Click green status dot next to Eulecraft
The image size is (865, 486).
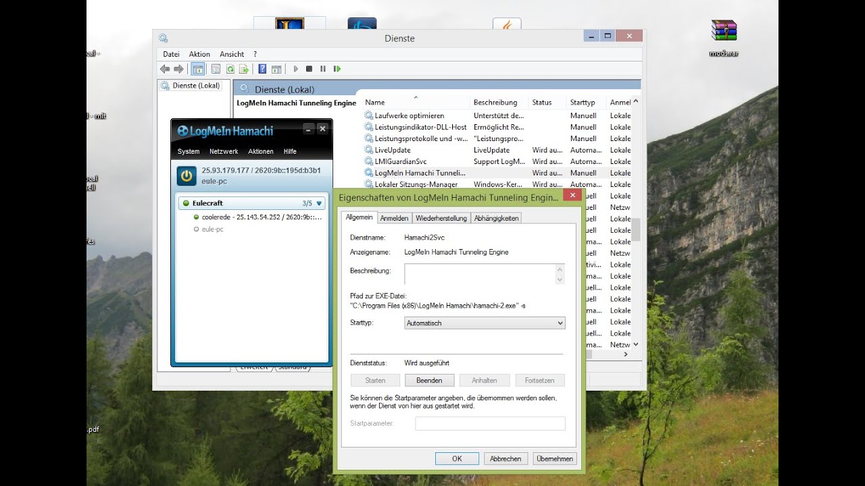point(186,203)
